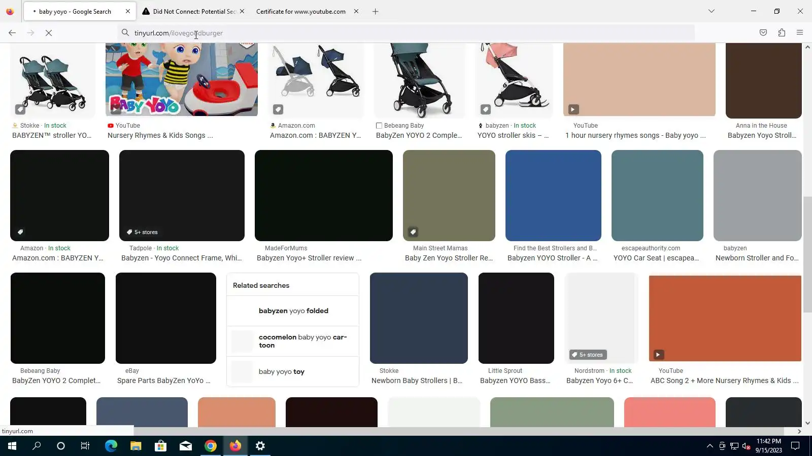Open the Firefox application menu
Image resolution: width=812 pixels, height=456 pixels.
coord(800,33)
